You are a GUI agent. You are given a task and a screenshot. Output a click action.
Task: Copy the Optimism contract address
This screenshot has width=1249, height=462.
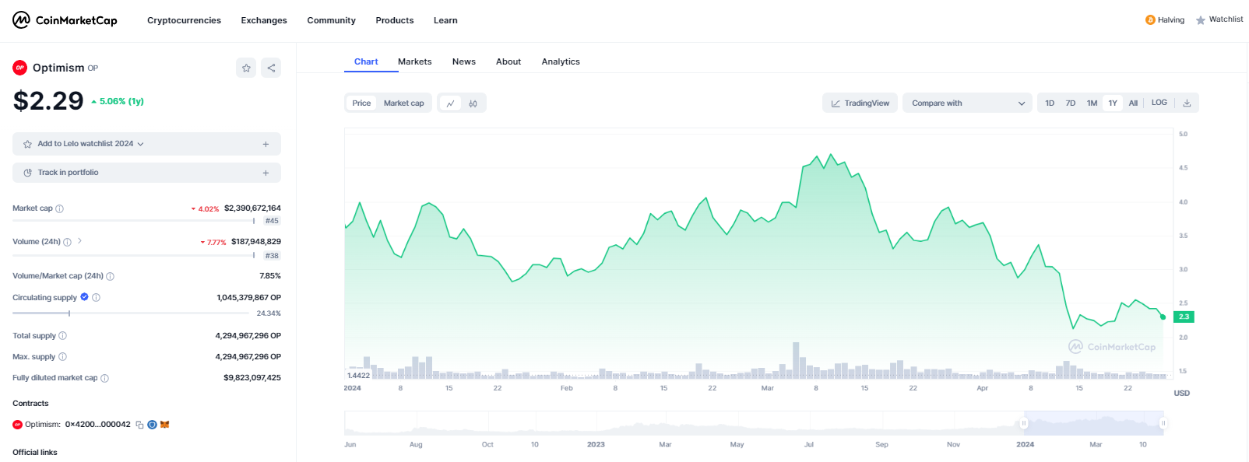click(140, 425)
